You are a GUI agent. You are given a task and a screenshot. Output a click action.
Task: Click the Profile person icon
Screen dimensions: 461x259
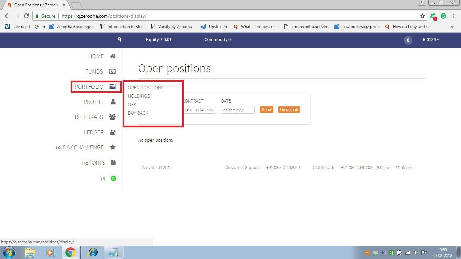click(113, 102)
